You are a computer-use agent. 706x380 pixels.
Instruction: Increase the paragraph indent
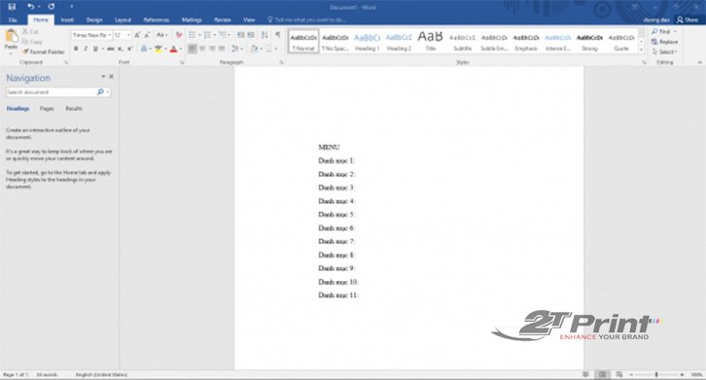tap(251, 35)
